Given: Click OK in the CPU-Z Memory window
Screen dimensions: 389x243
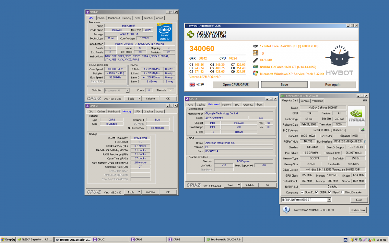Looking at the screenshot, I should click(x=168, y=192).
